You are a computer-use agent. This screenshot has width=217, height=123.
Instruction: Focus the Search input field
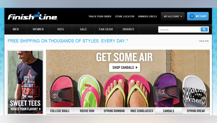tap(179, 30)
